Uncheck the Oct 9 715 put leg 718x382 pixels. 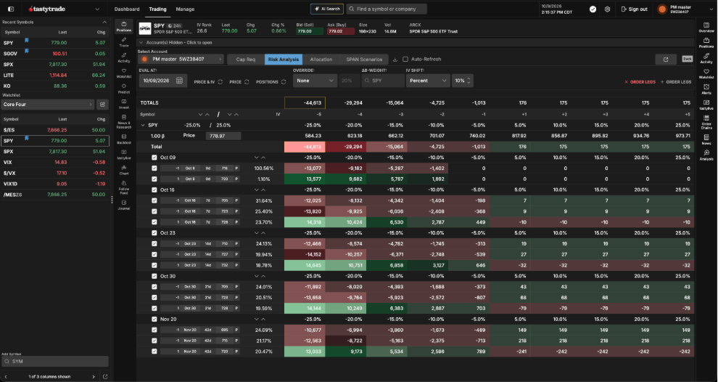pos(154,168)
